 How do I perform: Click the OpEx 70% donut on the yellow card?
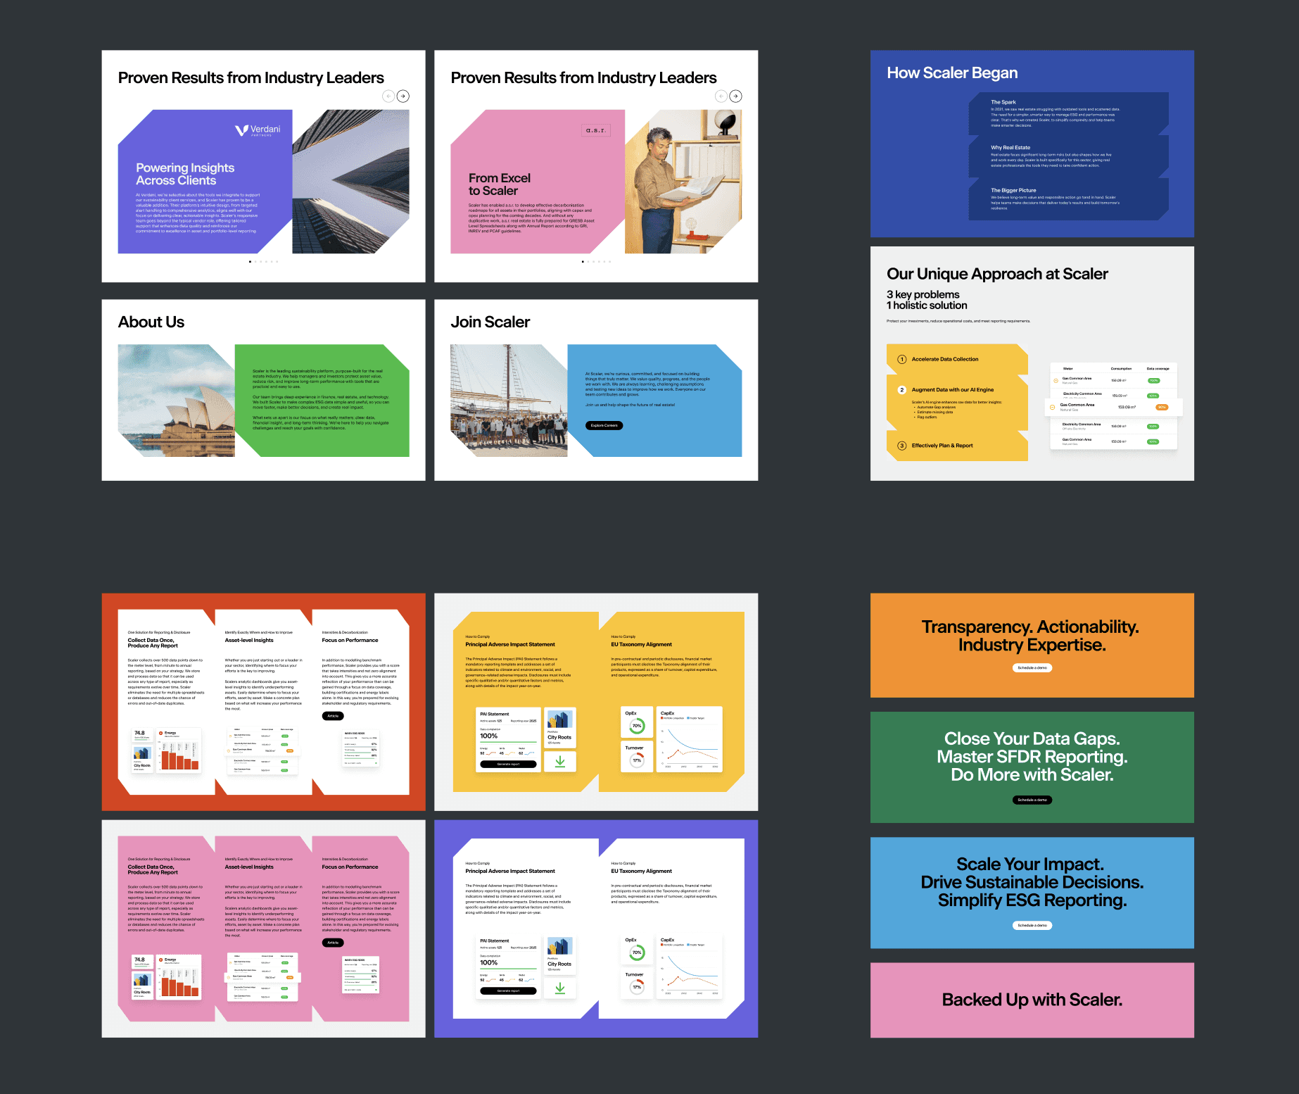(637, 726)
